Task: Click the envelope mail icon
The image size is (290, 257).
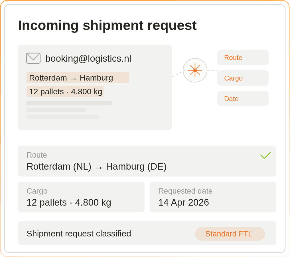Action: 33,58
